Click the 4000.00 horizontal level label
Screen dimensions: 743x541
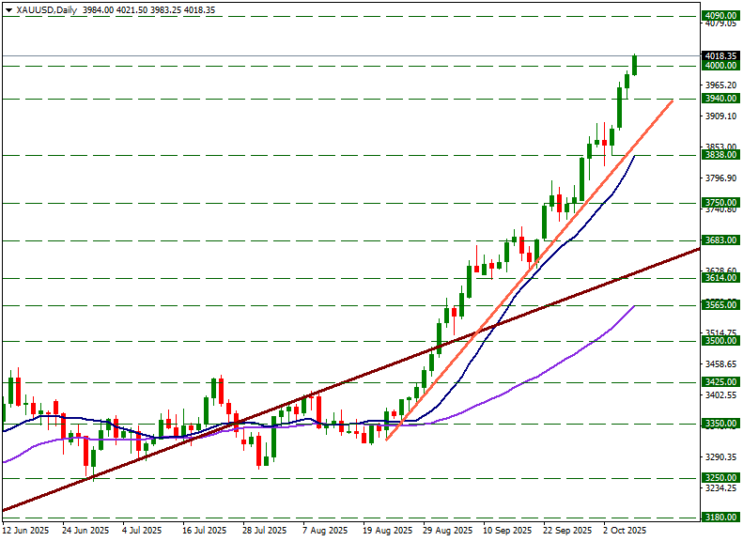coord(720,66)
